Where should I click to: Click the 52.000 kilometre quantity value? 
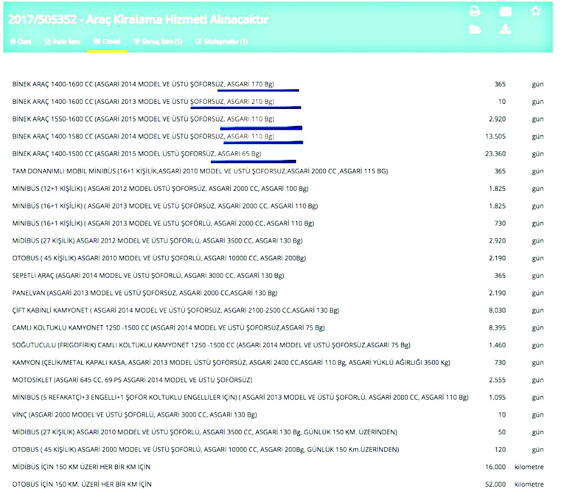tap(496, 484)
